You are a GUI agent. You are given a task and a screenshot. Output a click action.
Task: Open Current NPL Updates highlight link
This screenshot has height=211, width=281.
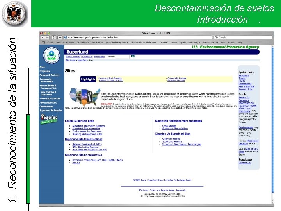pyautogui.click(x=177, y=78)
